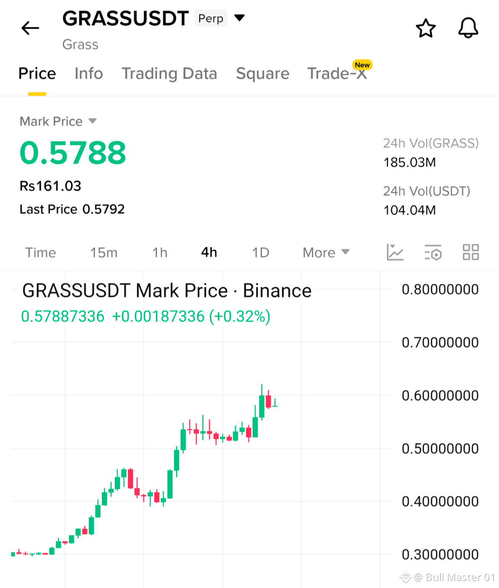
Task: Expand the GRASSUSDT pair selector arrow
Action: point(240,18)
